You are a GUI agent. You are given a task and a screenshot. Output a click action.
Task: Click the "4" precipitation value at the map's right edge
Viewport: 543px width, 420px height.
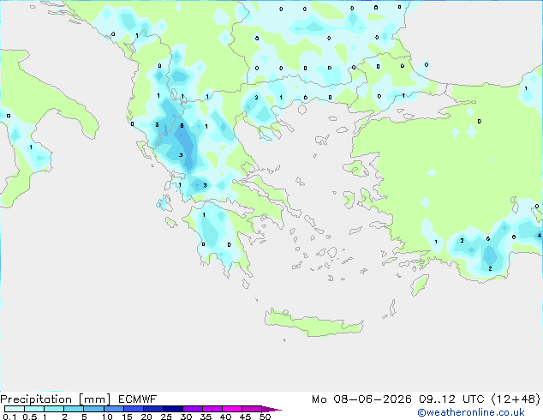pos(540,236)
